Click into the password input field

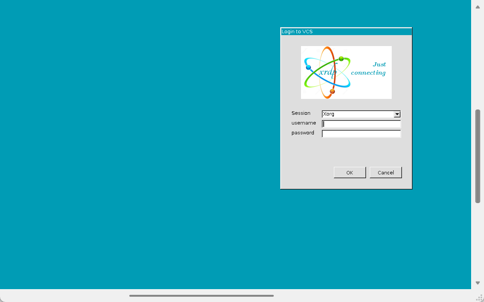[361, 134]
